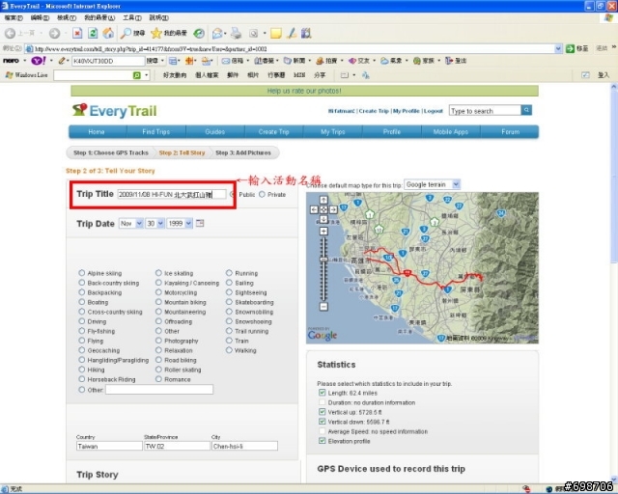Viewport: 618px width, 494px height.
Task: Click the Print icon in toolbar
Action: (x=236, y=34)
